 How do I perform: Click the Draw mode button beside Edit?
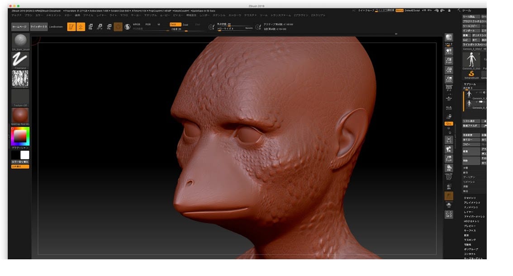(81, 27)
